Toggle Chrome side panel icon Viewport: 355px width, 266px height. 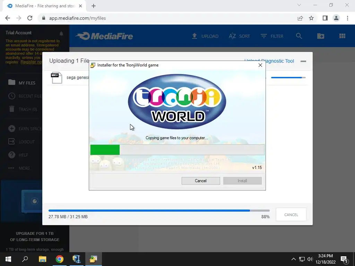pyautogui.click(x=325, y=18)
